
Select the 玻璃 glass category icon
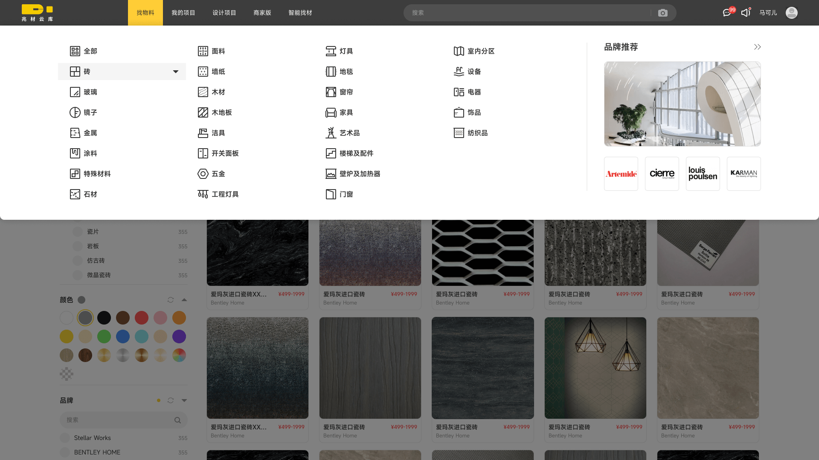coord(75,92)
